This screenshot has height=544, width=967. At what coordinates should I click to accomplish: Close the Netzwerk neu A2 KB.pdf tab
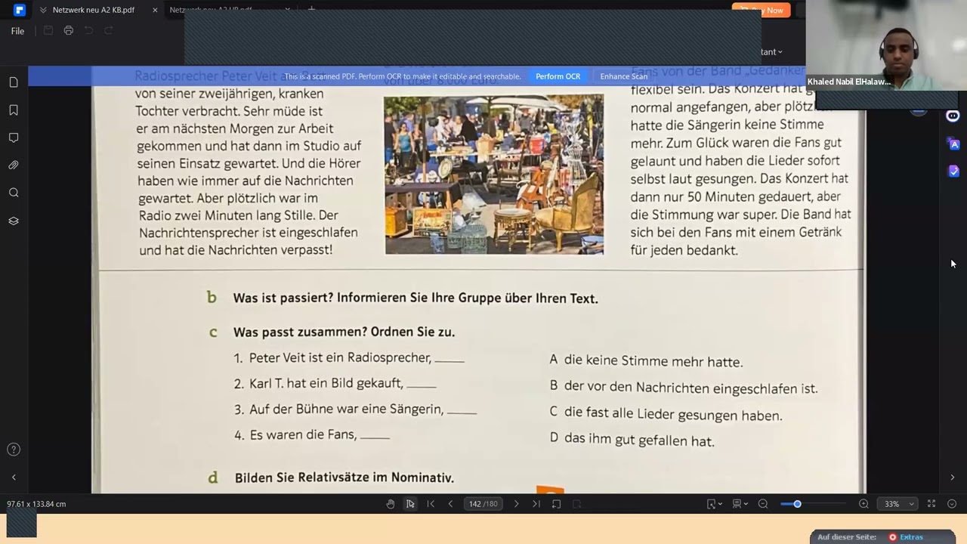(x=155, y=10)
